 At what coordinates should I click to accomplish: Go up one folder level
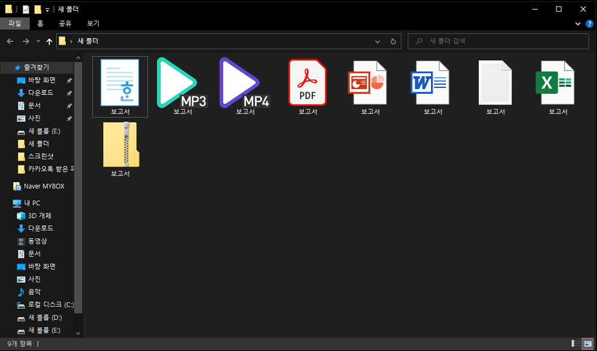click(49, 41)
